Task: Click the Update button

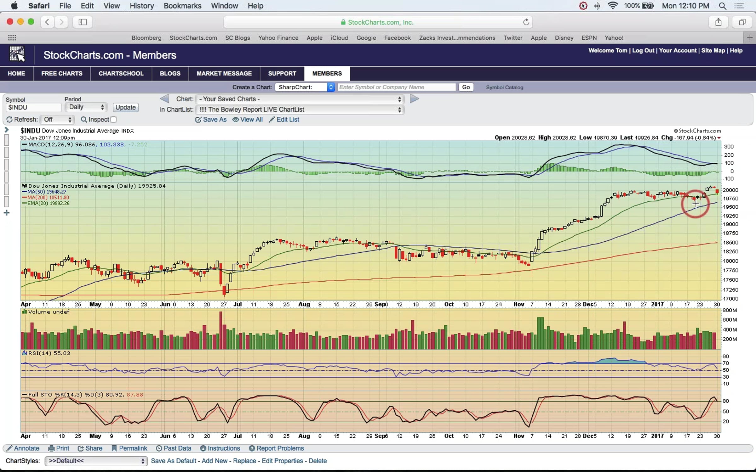Action: 125,107
